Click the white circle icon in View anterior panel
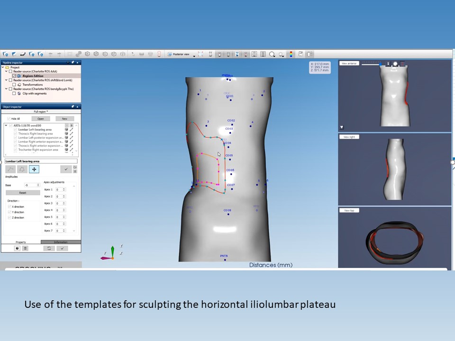Viewport: 455px width, 341px height. coord(395,64)
